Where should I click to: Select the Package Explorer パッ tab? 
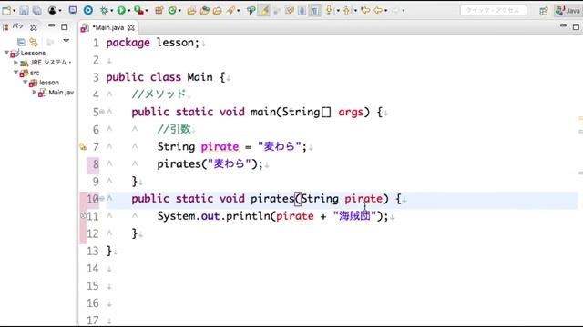pos(17,26)
